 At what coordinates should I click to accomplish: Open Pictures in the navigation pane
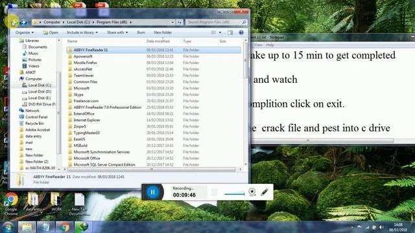tap(35, 60)
